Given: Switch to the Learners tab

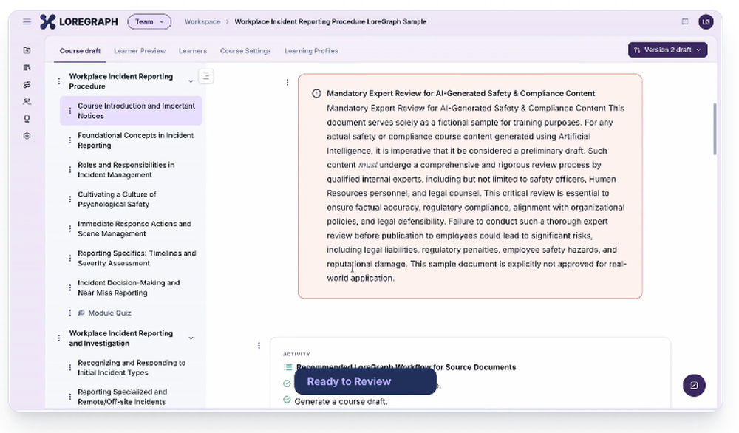Looking at the screenshot, I should tap(192, 51).
